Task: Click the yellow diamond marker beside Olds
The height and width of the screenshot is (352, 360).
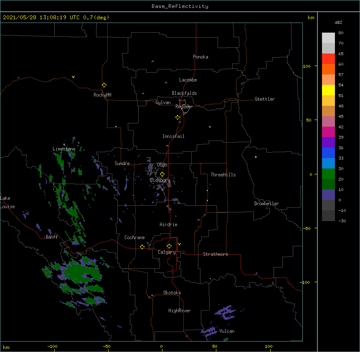Action: point(162,174)
